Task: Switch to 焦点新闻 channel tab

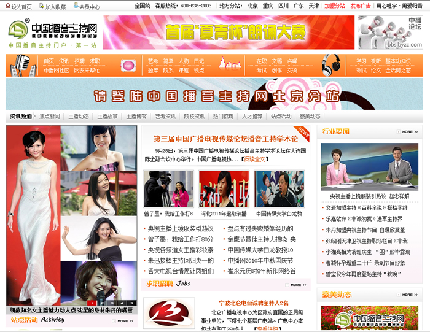Action: tap(50, 117)
